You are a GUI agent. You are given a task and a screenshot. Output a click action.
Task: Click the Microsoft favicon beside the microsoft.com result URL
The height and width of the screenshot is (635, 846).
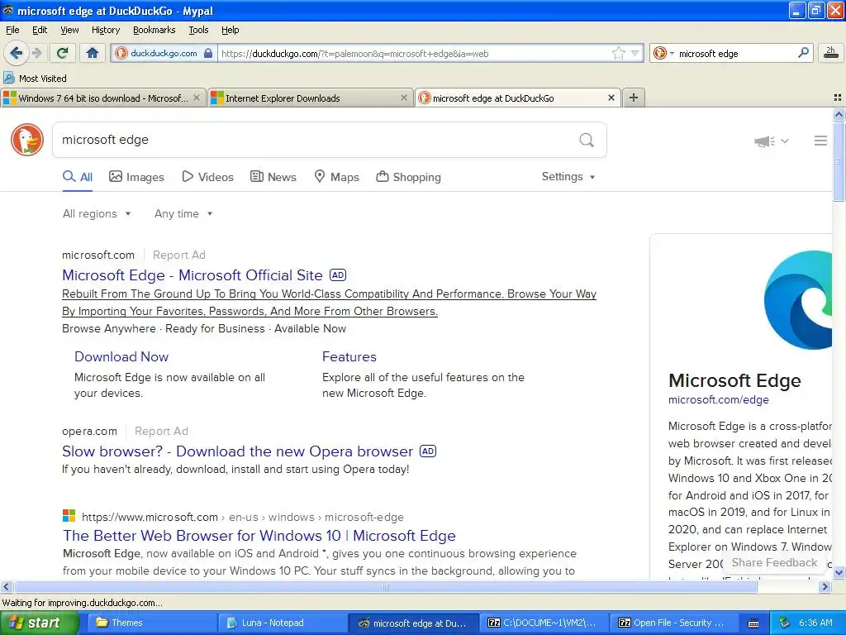pyautogui.click(x=69, y=516)
